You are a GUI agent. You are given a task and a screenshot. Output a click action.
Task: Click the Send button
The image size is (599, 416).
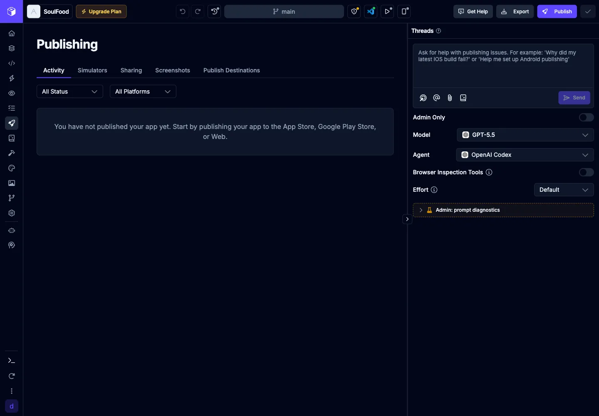coord(574,98)
